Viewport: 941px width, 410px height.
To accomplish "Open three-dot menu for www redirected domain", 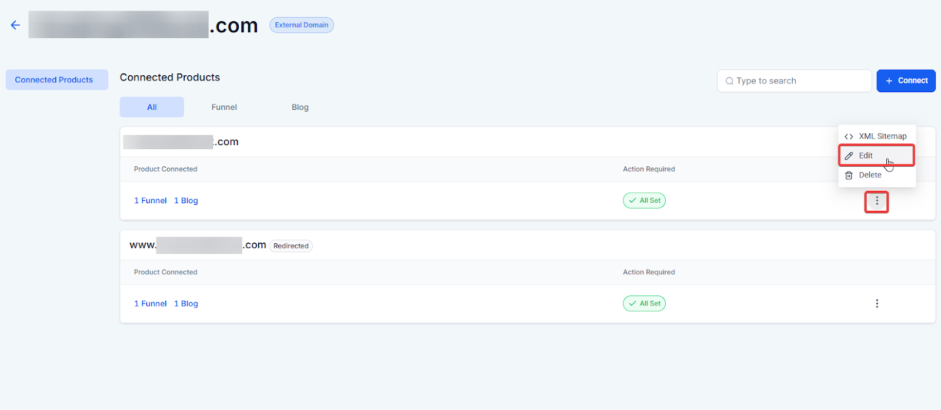I will coord(876,304).
